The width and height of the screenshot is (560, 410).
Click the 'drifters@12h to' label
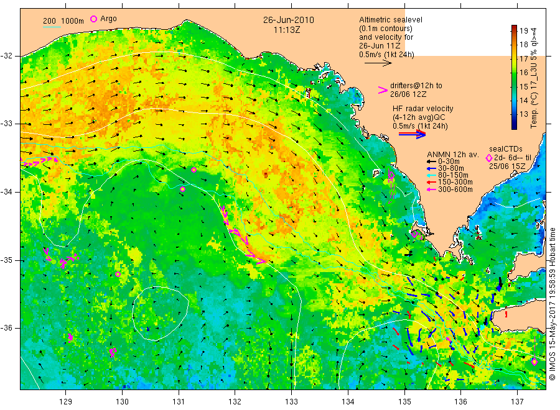point(416,86)
